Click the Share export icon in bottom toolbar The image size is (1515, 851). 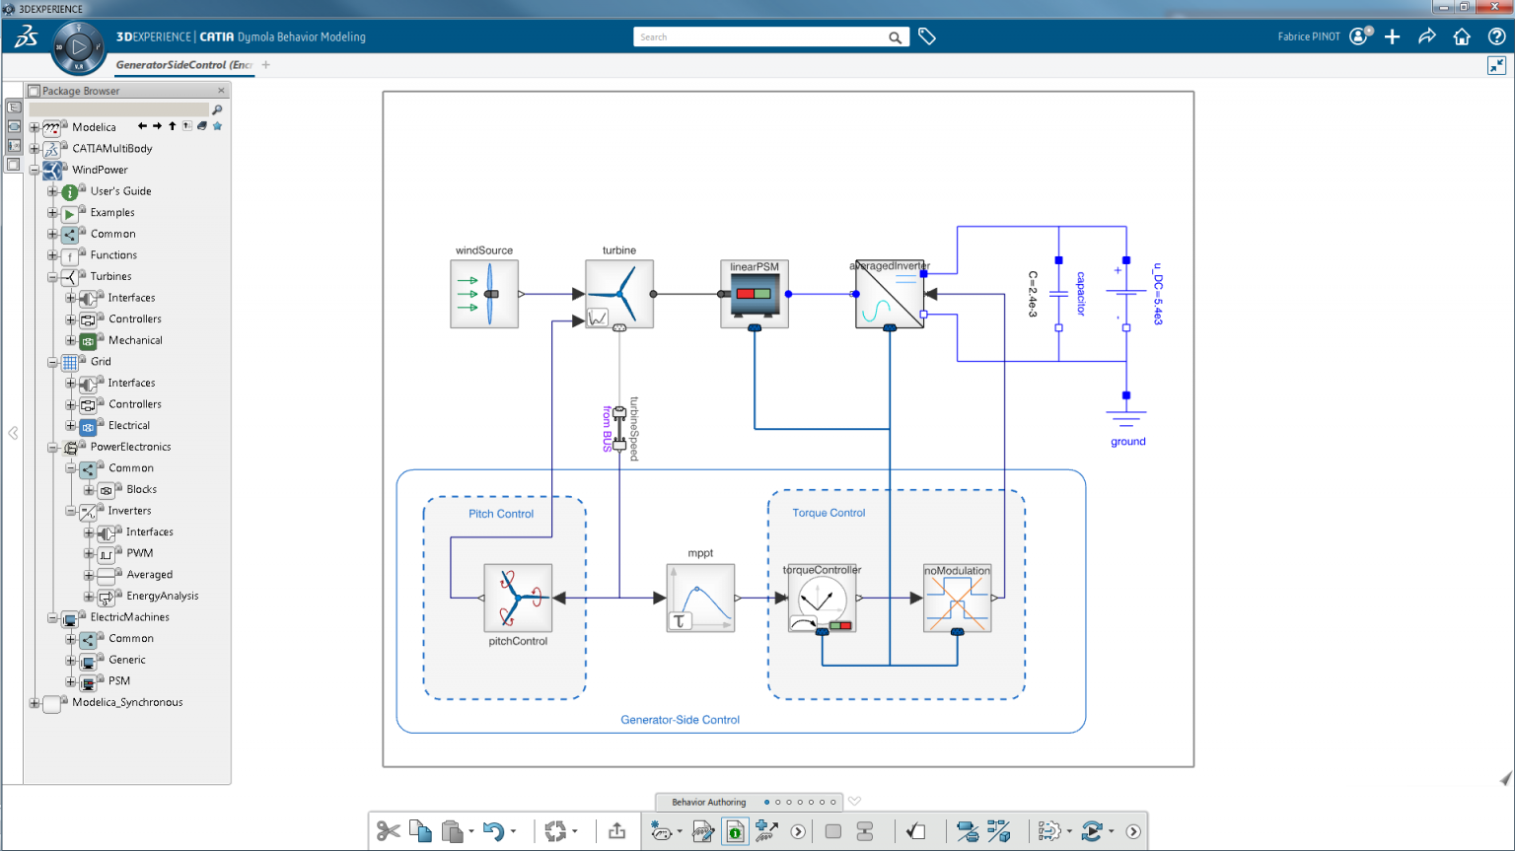[617, 831]
